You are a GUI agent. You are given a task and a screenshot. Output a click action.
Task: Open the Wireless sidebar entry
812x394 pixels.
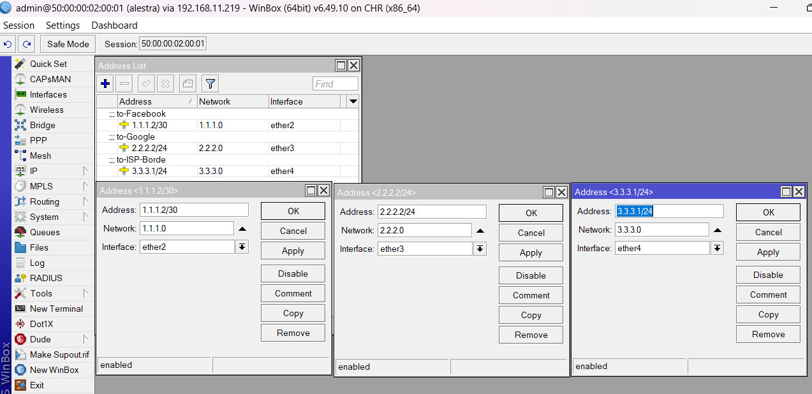click(47, 110)
